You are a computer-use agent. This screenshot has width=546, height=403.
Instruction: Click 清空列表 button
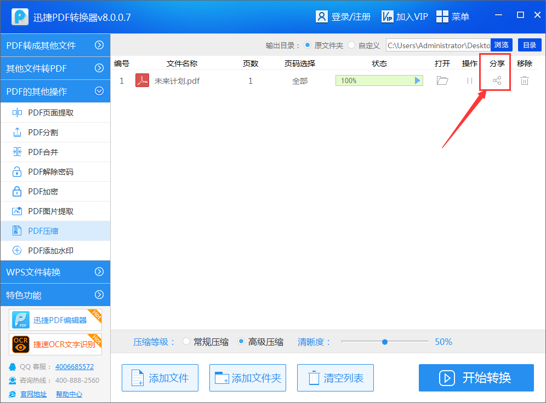click(x=335, y=378)
